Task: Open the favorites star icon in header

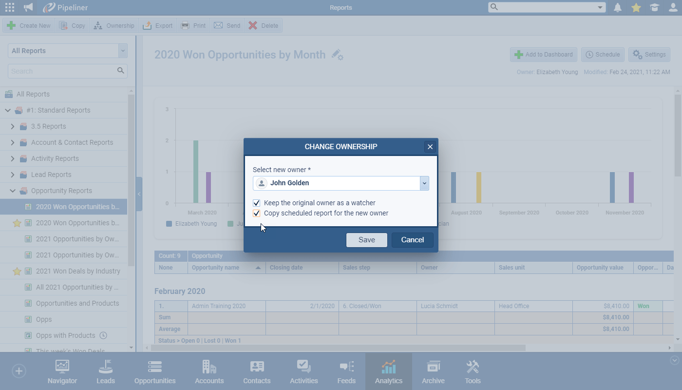Action: click(x=636, y=7)
